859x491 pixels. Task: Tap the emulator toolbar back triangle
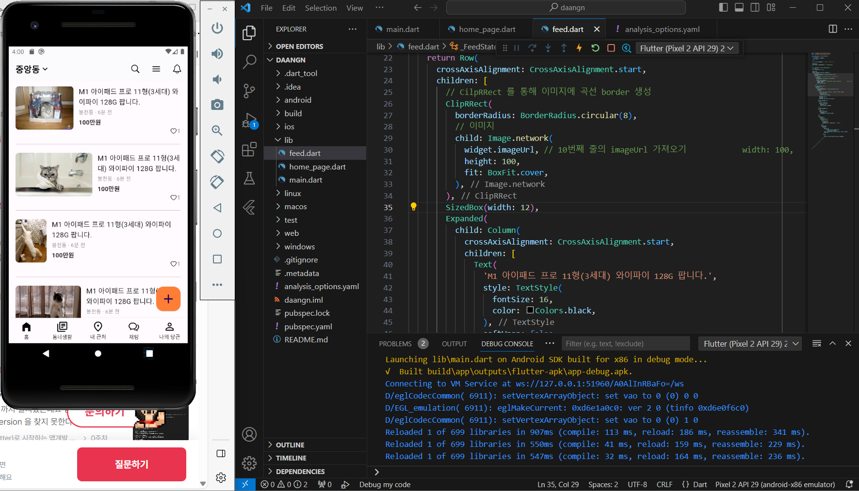click(x=217, y=208)
